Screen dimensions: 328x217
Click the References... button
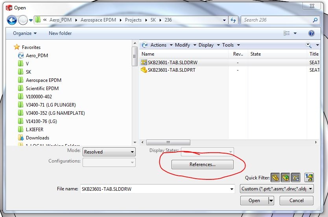202,164
